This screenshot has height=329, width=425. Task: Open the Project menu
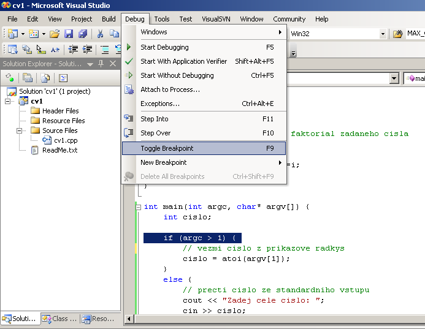point(82,19)
